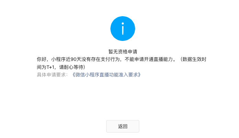This screenshot has width=239, height=138.
Task: Click the 返回 button
Action: [123, 126]
